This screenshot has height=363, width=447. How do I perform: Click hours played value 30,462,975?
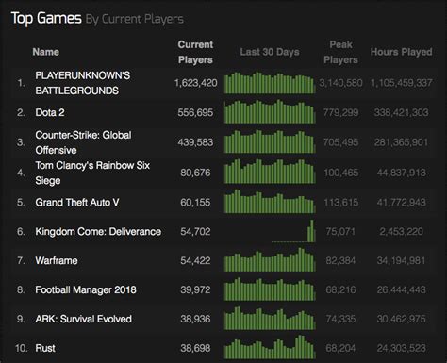click(x=402, y=319)
